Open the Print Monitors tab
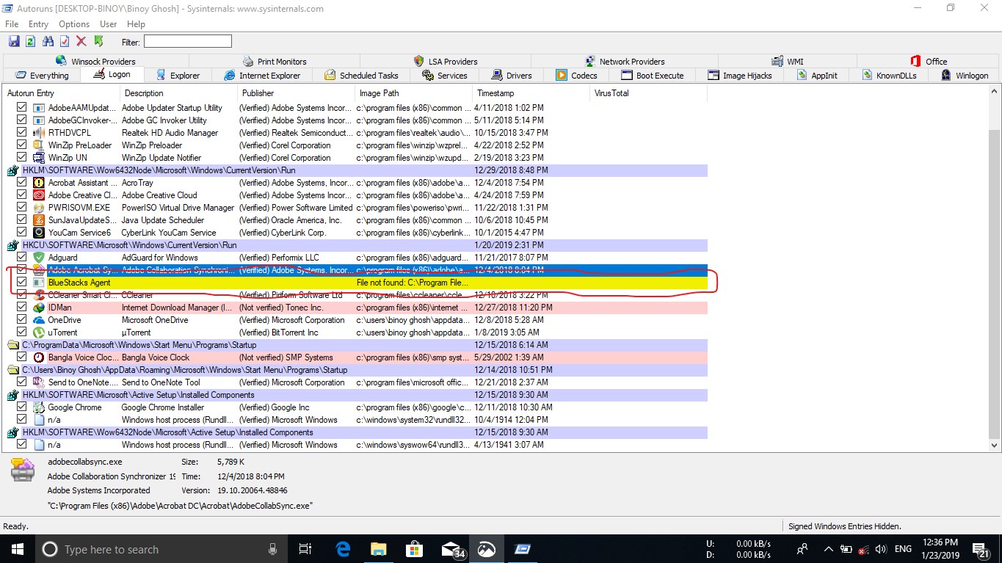The height and width of the screenshot is (563, 1002). click(x=274, y=62)
